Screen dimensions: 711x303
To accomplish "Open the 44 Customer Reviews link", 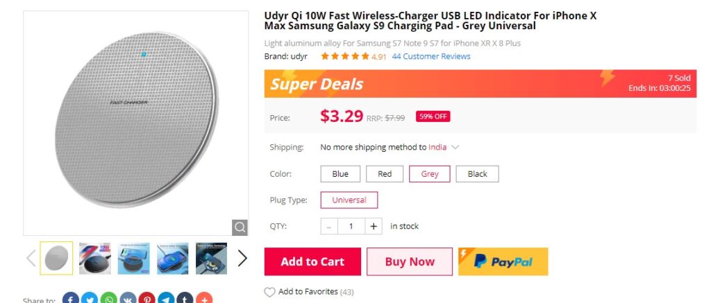I will tap(431, 56).
